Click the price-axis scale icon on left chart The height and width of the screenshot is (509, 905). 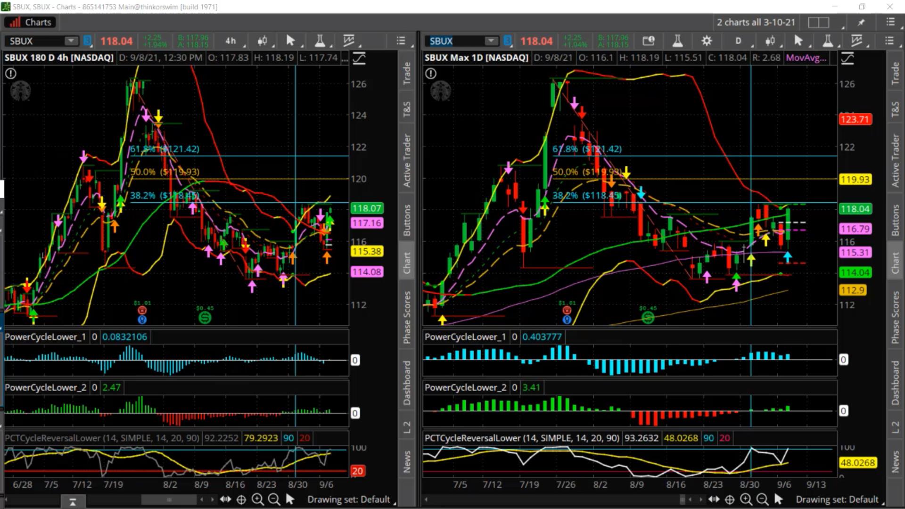[x=359, y=58]
